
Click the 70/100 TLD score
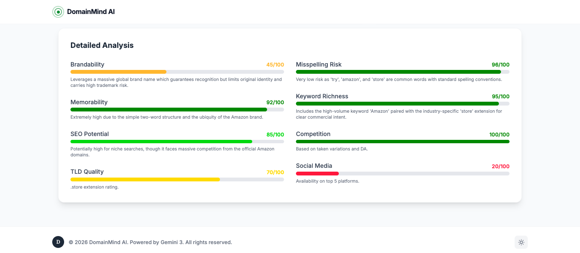pyautogui.click(x=275, y=172)
